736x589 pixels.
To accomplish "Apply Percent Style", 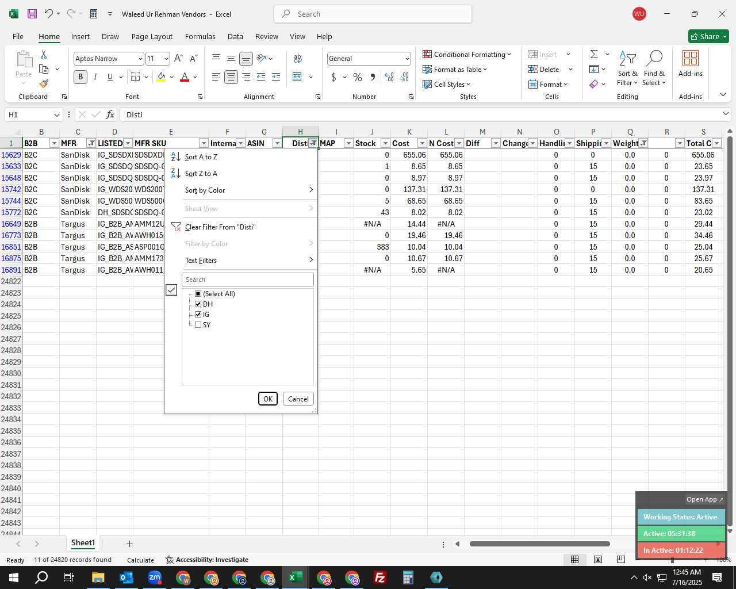I will (358, 77).
